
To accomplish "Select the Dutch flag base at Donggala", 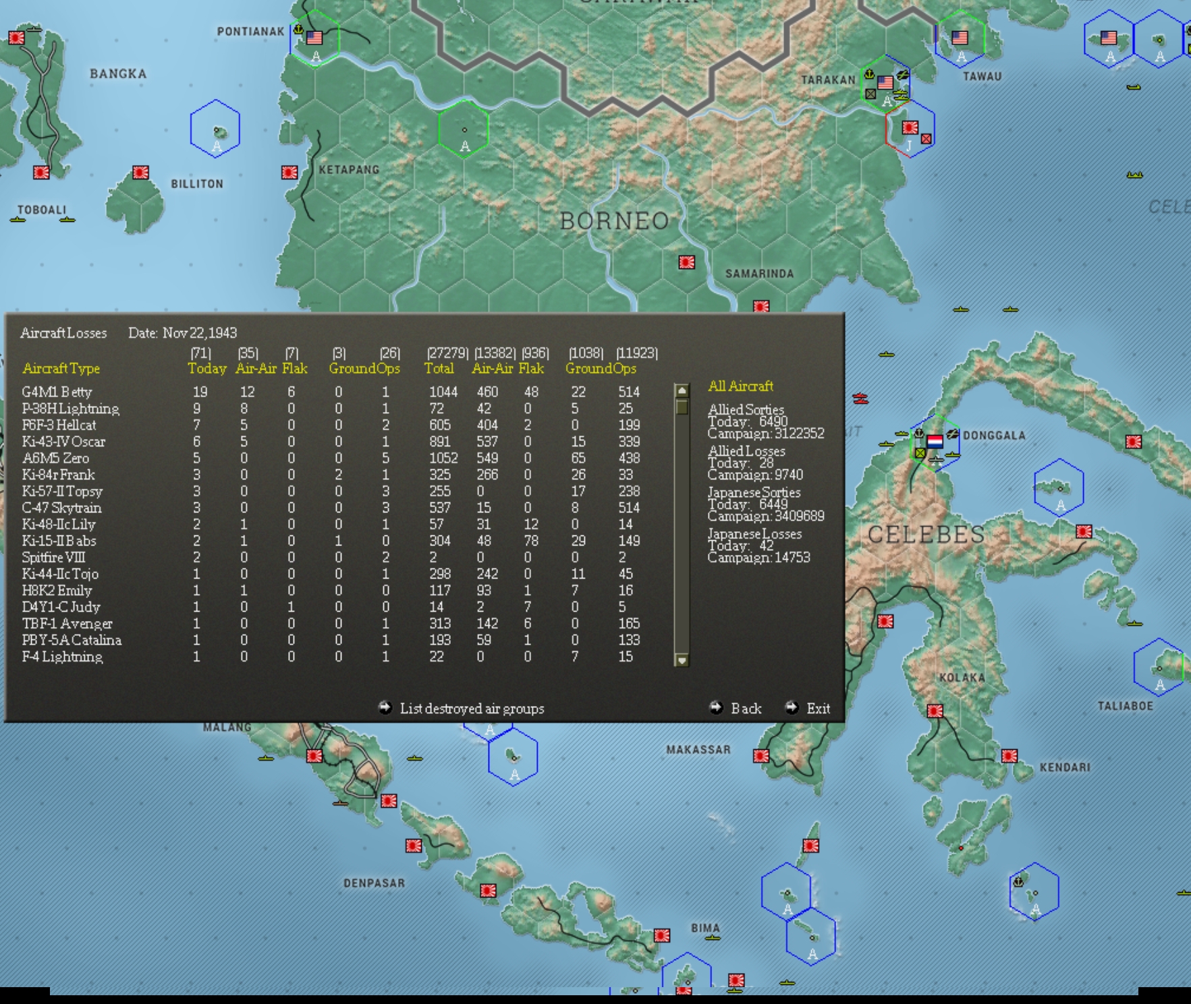I will coord(935,442).
